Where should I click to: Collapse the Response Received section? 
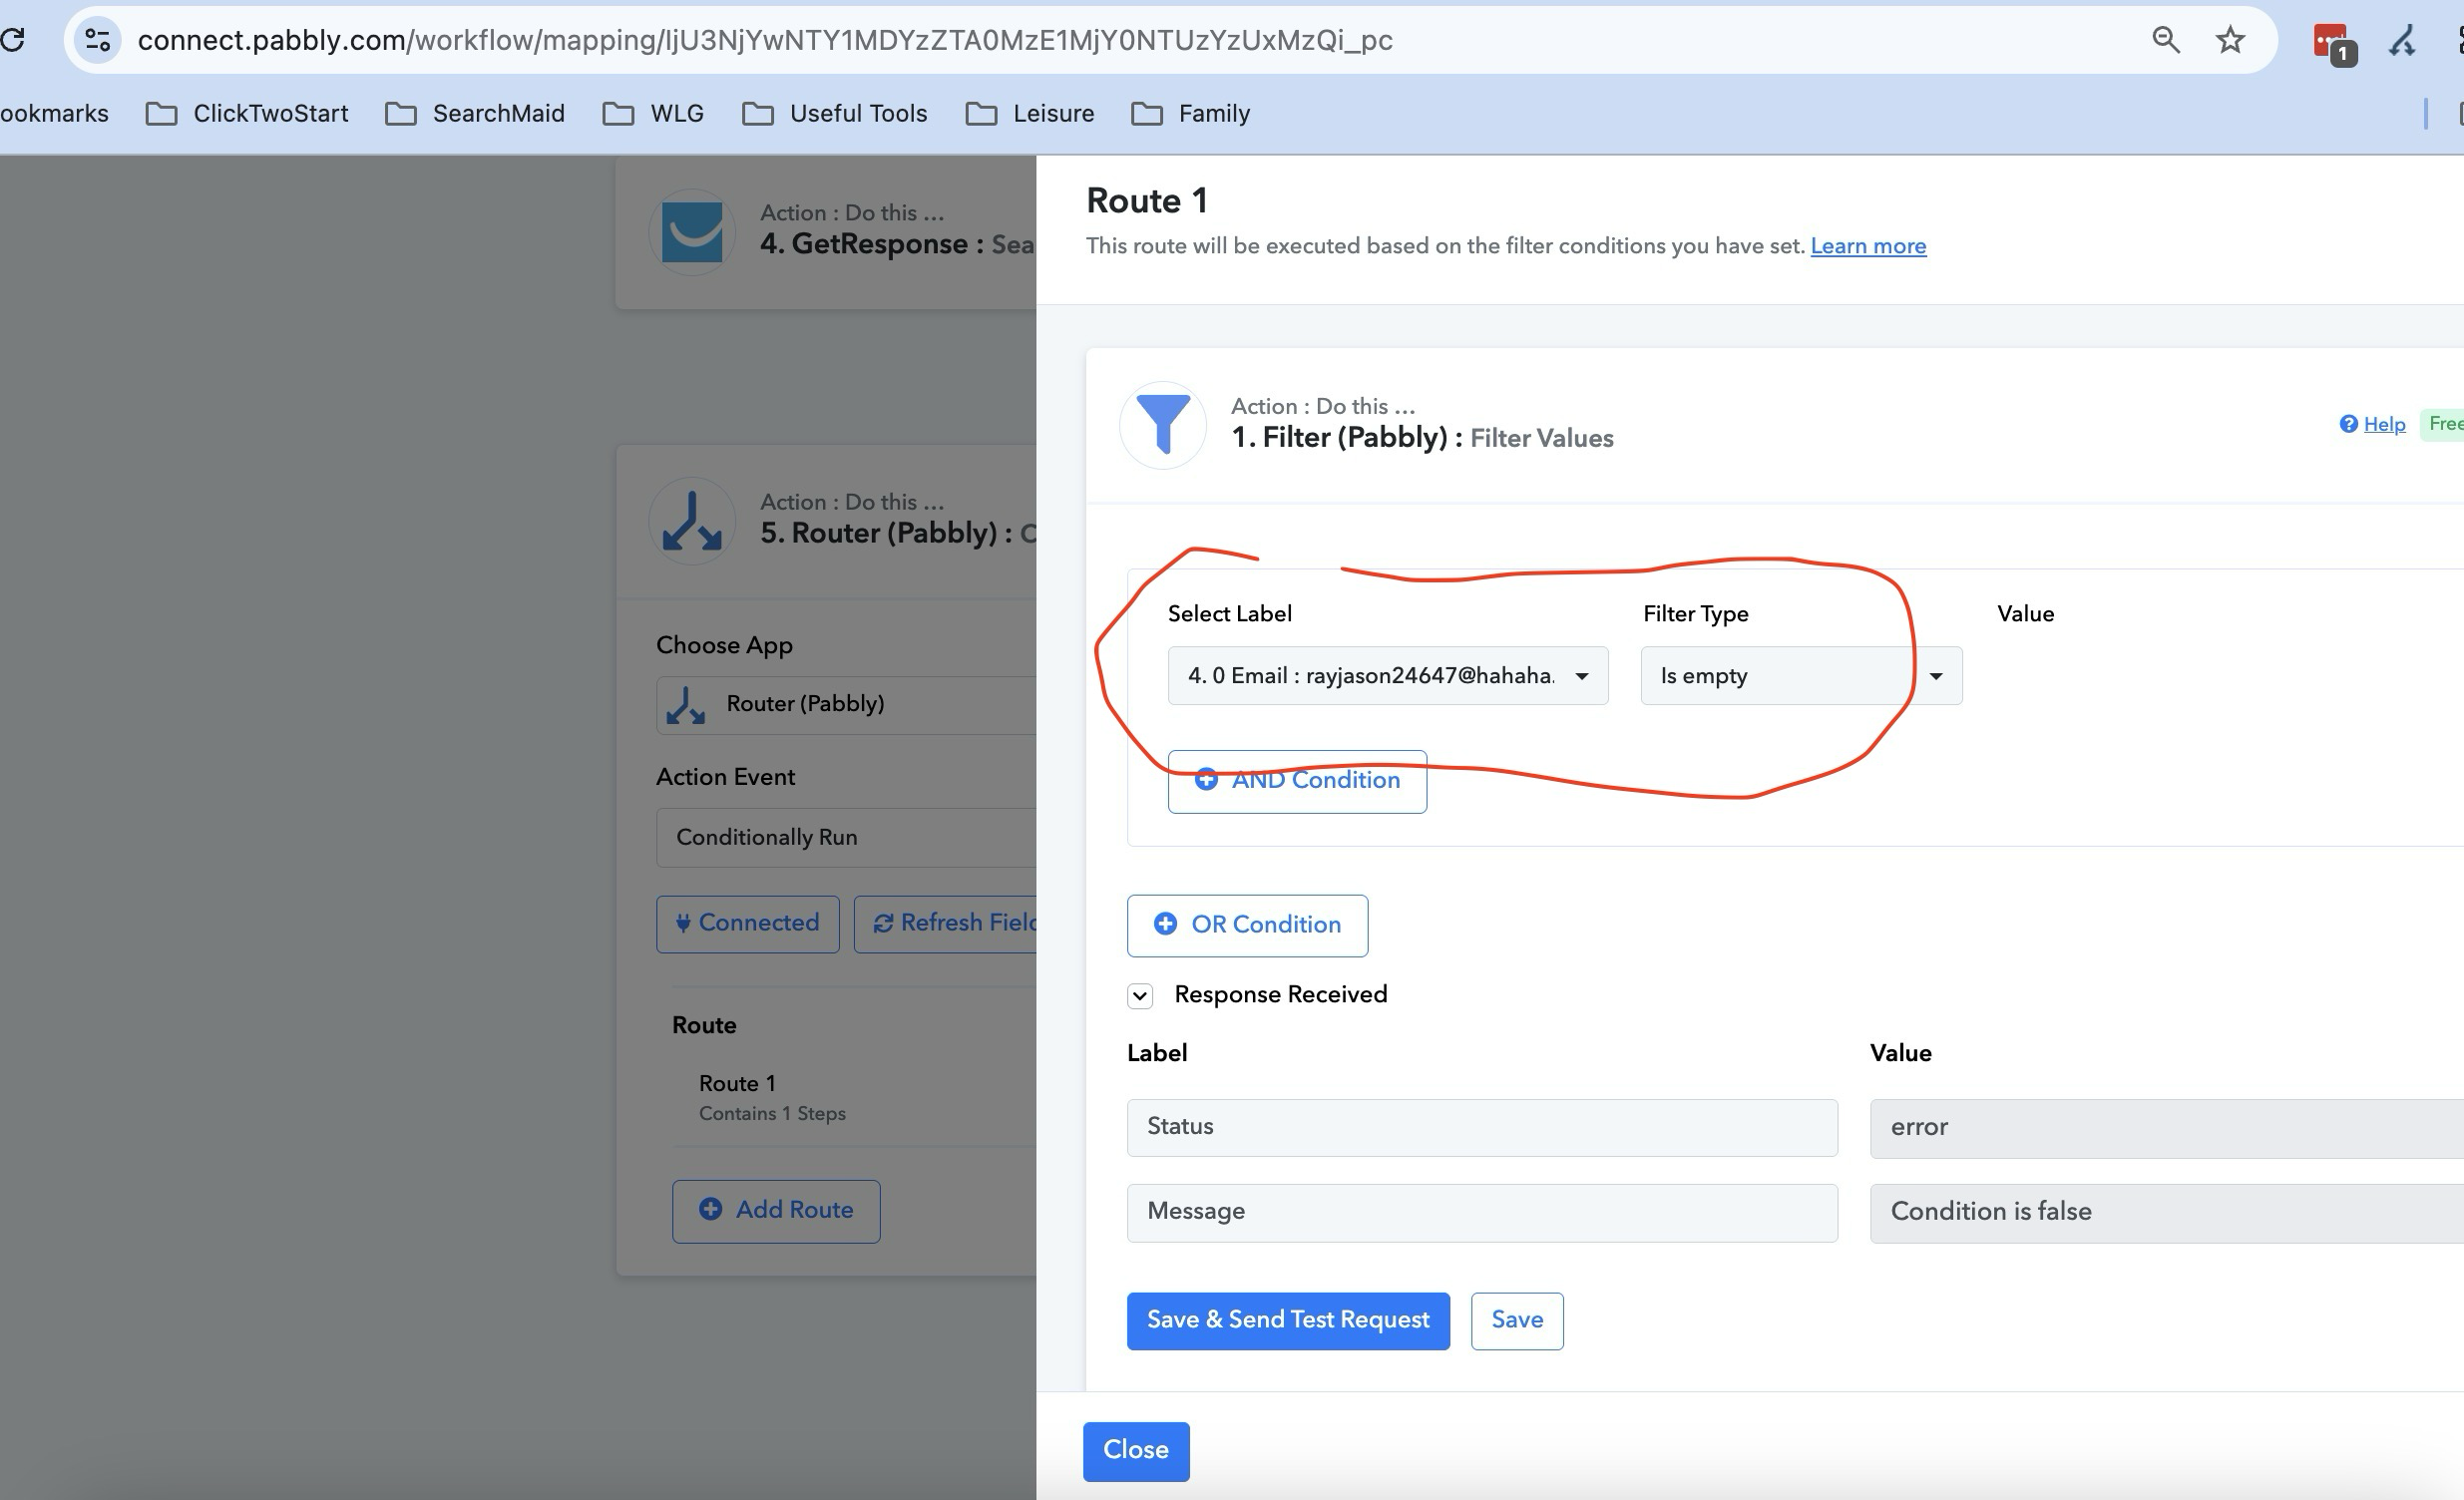click(x=1140, y=995)
